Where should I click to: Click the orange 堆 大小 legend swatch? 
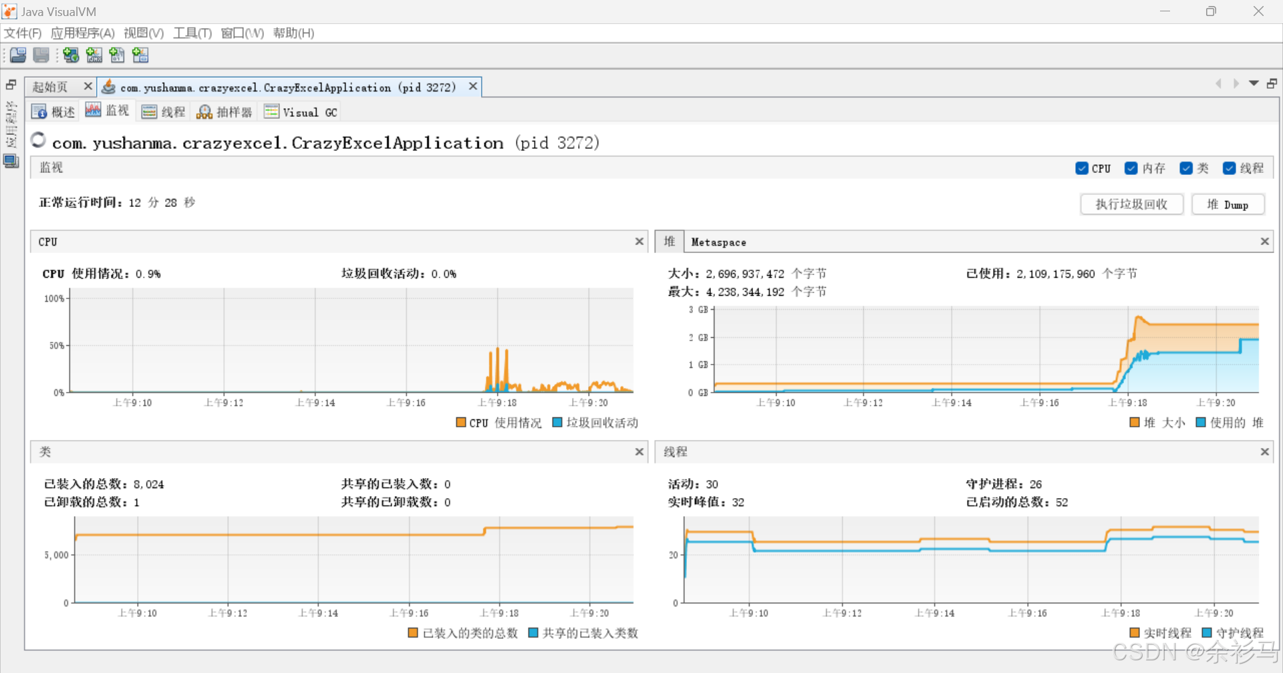[x=1135, y=422]
